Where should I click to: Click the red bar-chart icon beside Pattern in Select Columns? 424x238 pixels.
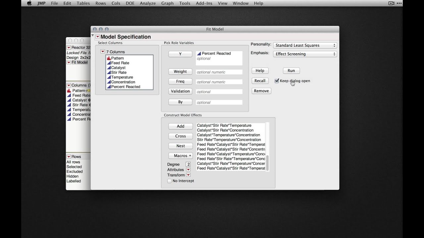109,58
